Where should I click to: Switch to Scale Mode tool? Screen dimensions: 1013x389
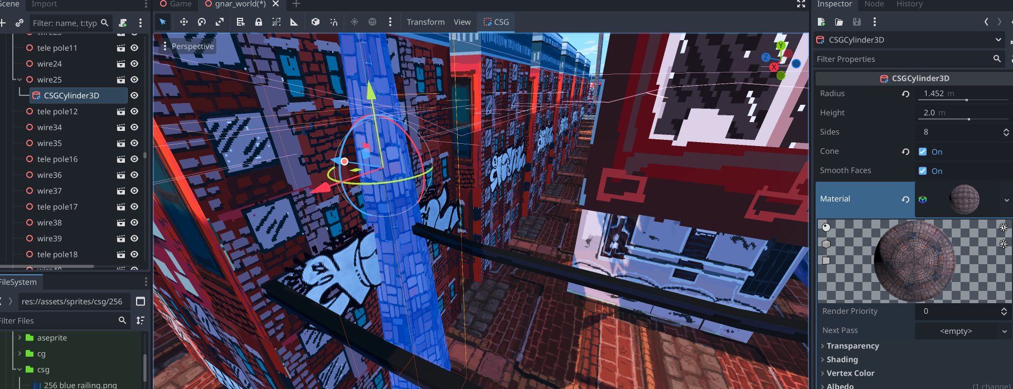coord(220,22)
